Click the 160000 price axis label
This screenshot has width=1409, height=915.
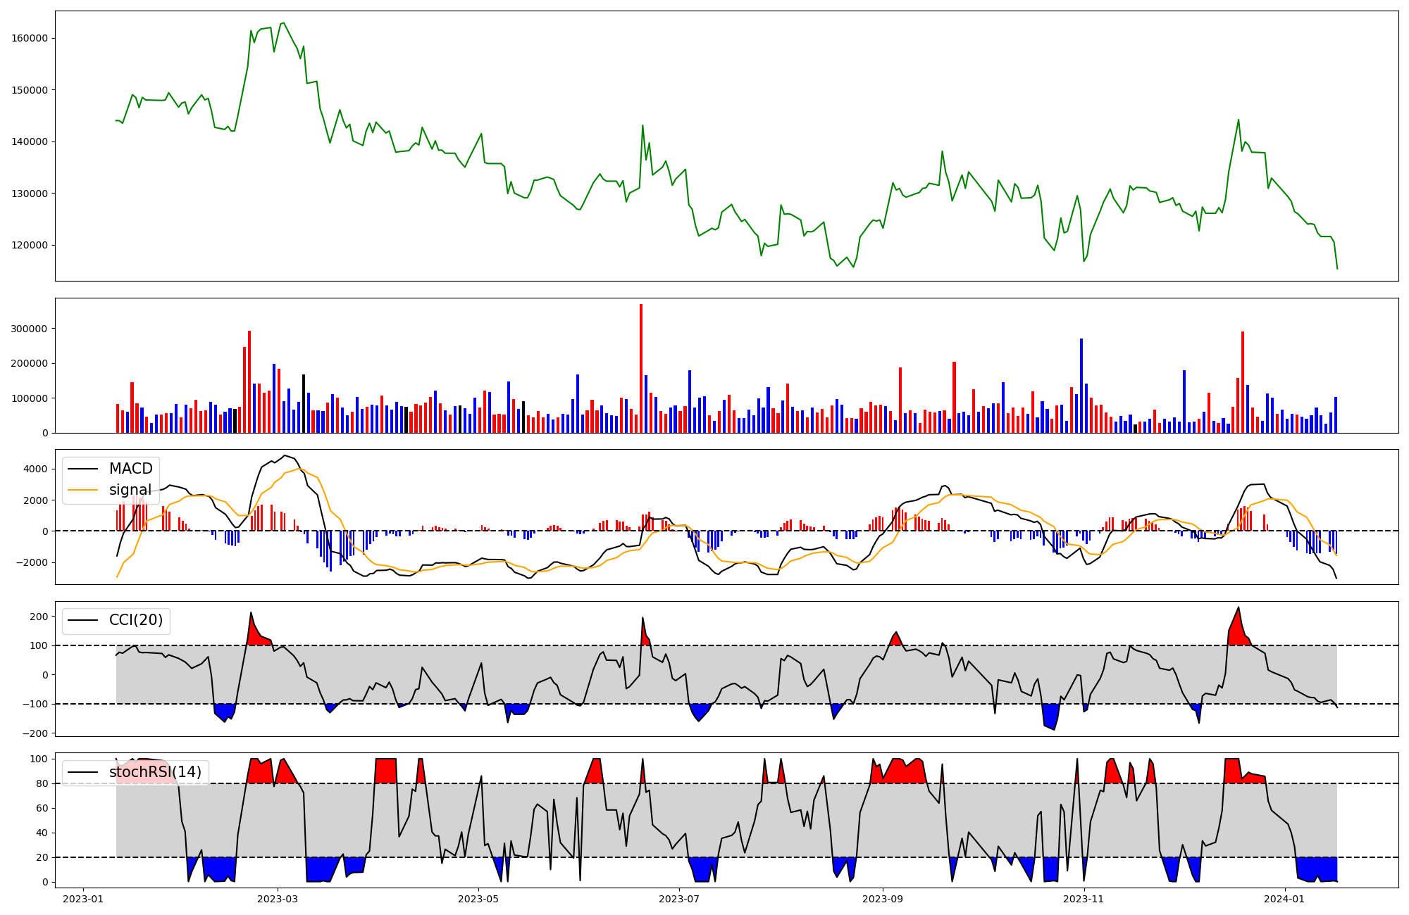pyautogui.click(x=30, y=38)
